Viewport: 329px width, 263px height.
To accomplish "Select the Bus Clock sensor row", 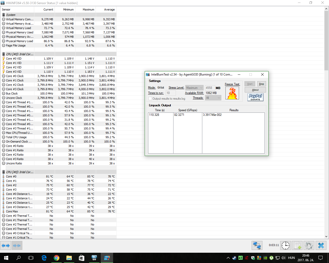I will [x=59, y=93].
